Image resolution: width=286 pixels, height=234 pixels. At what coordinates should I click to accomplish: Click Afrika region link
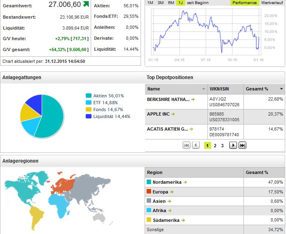tap(159, 210)
